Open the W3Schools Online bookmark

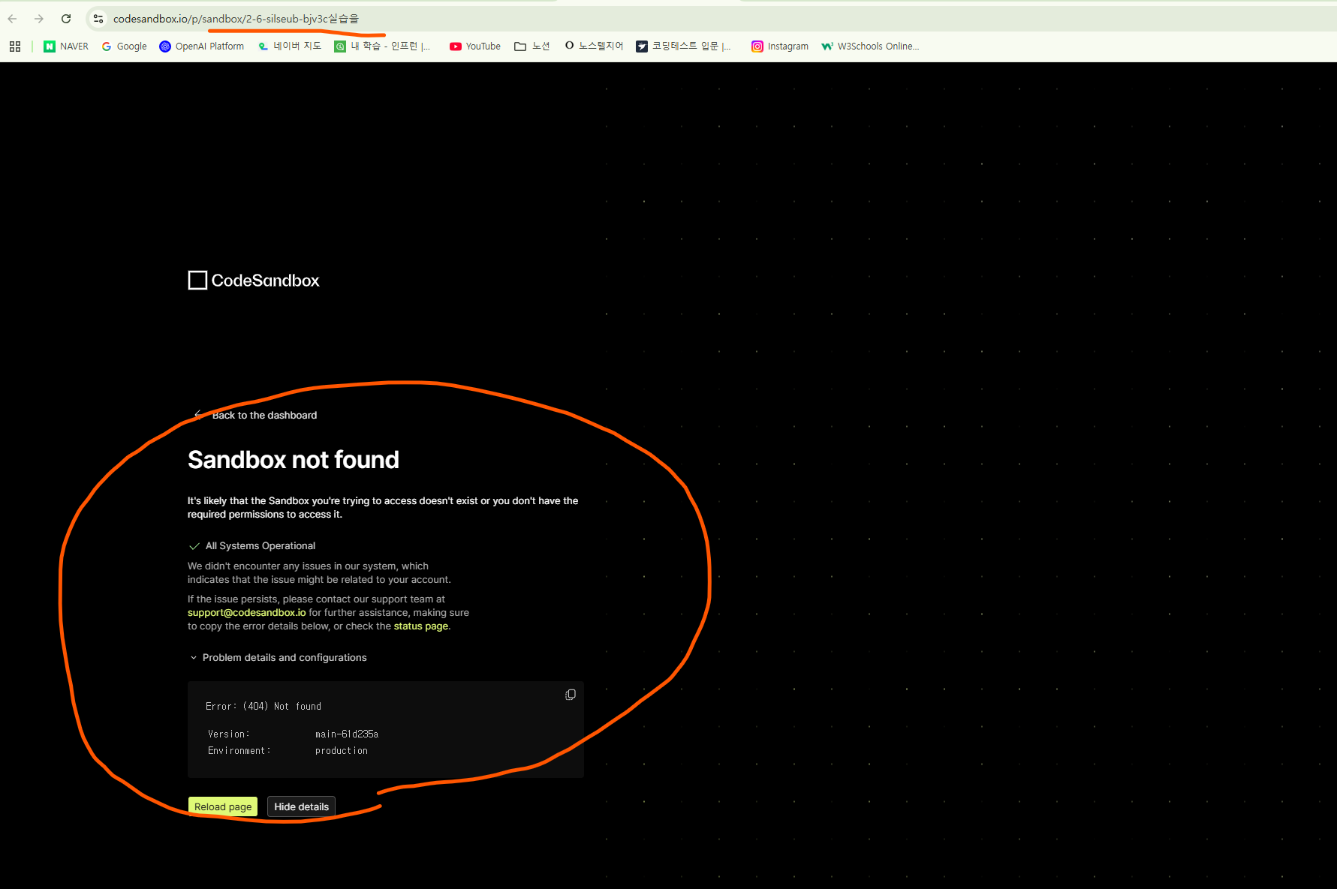pyautogui.click(x=870, y=47)
